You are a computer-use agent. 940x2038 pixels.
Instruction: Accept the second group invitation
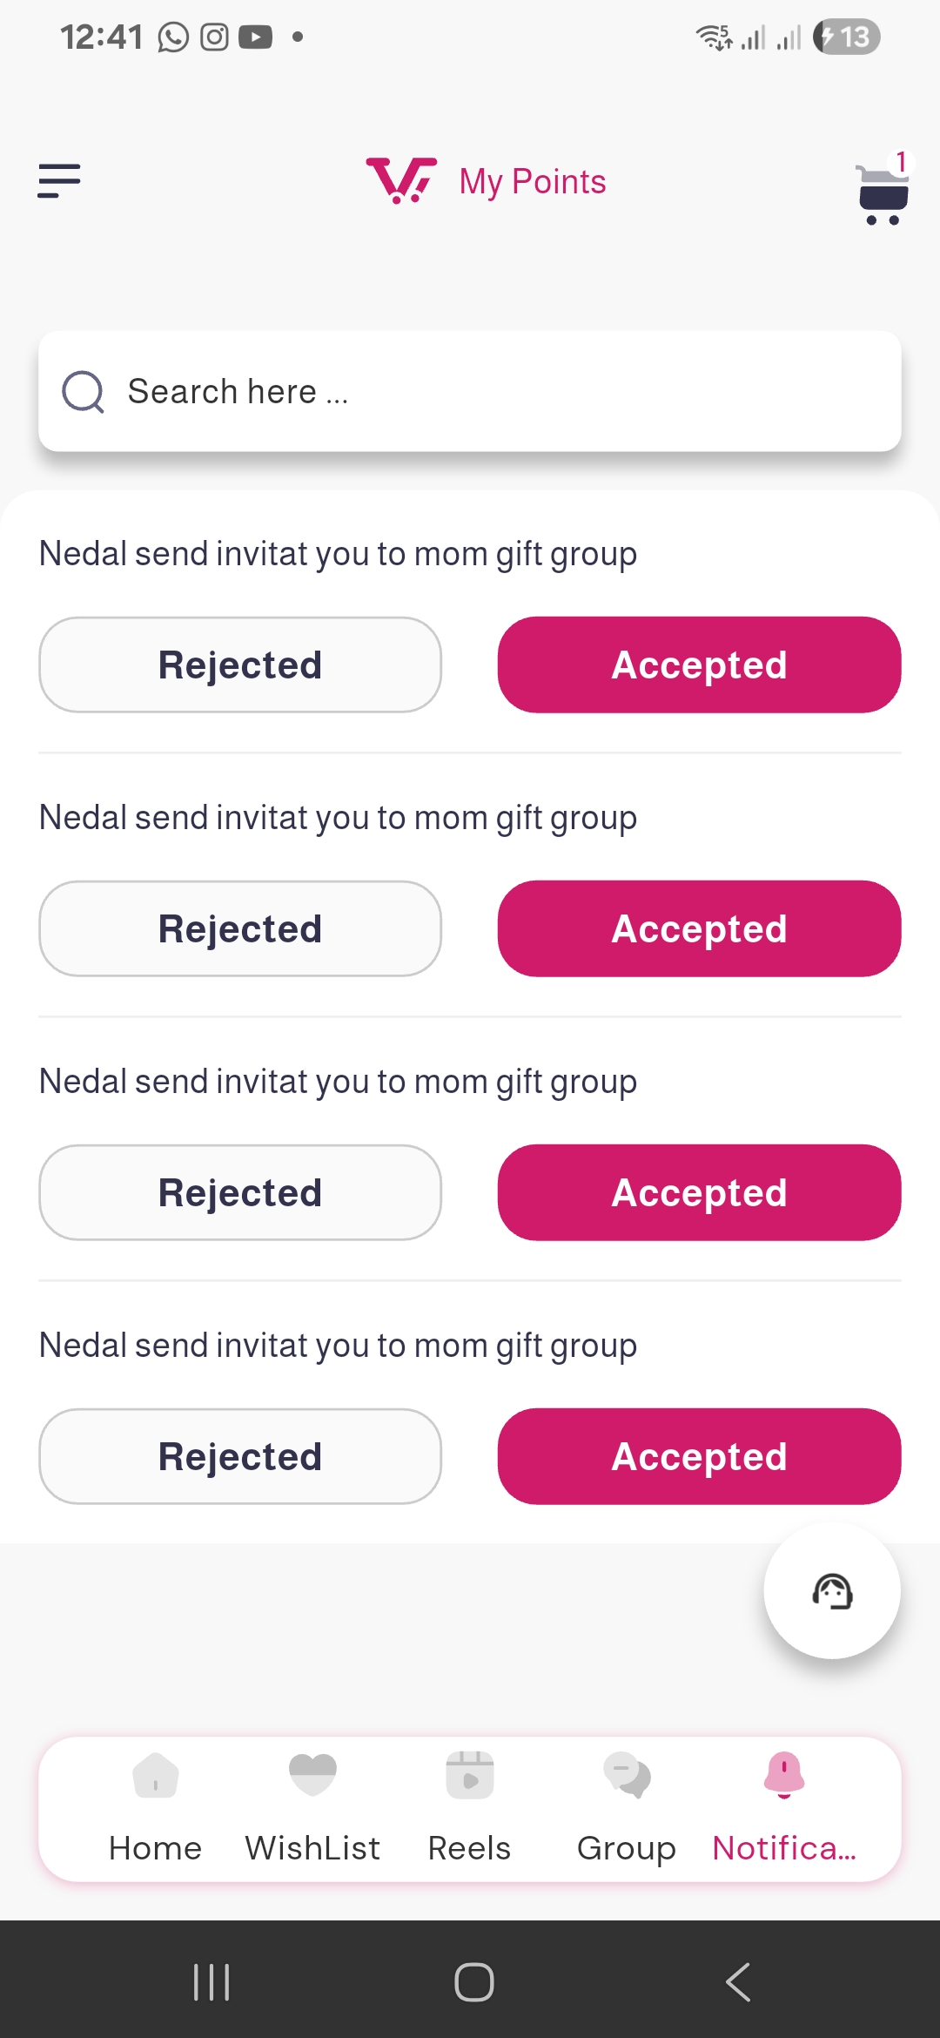point(700,928)
